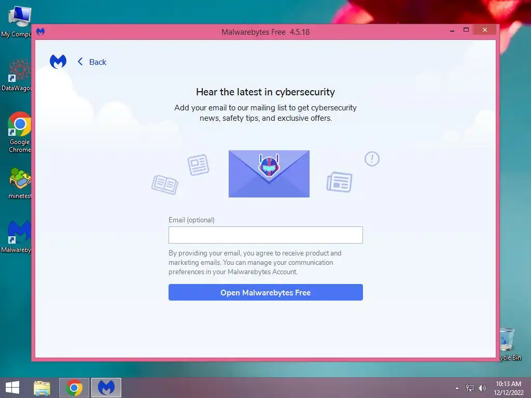531x398 pixels.
Task: Select the minetest desktop icon
Action: (20, 183)
